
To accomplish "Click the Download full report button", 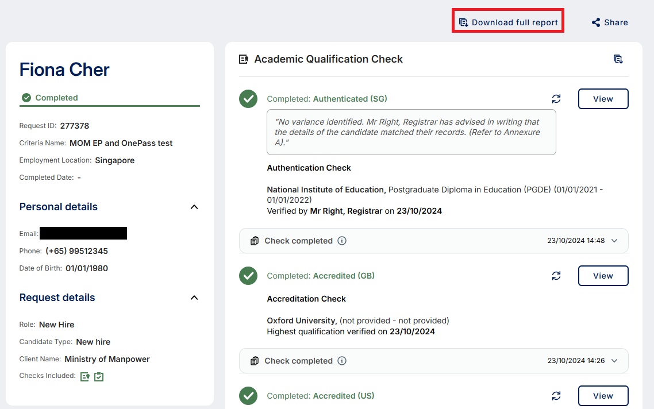I will [x=508, y=22].
